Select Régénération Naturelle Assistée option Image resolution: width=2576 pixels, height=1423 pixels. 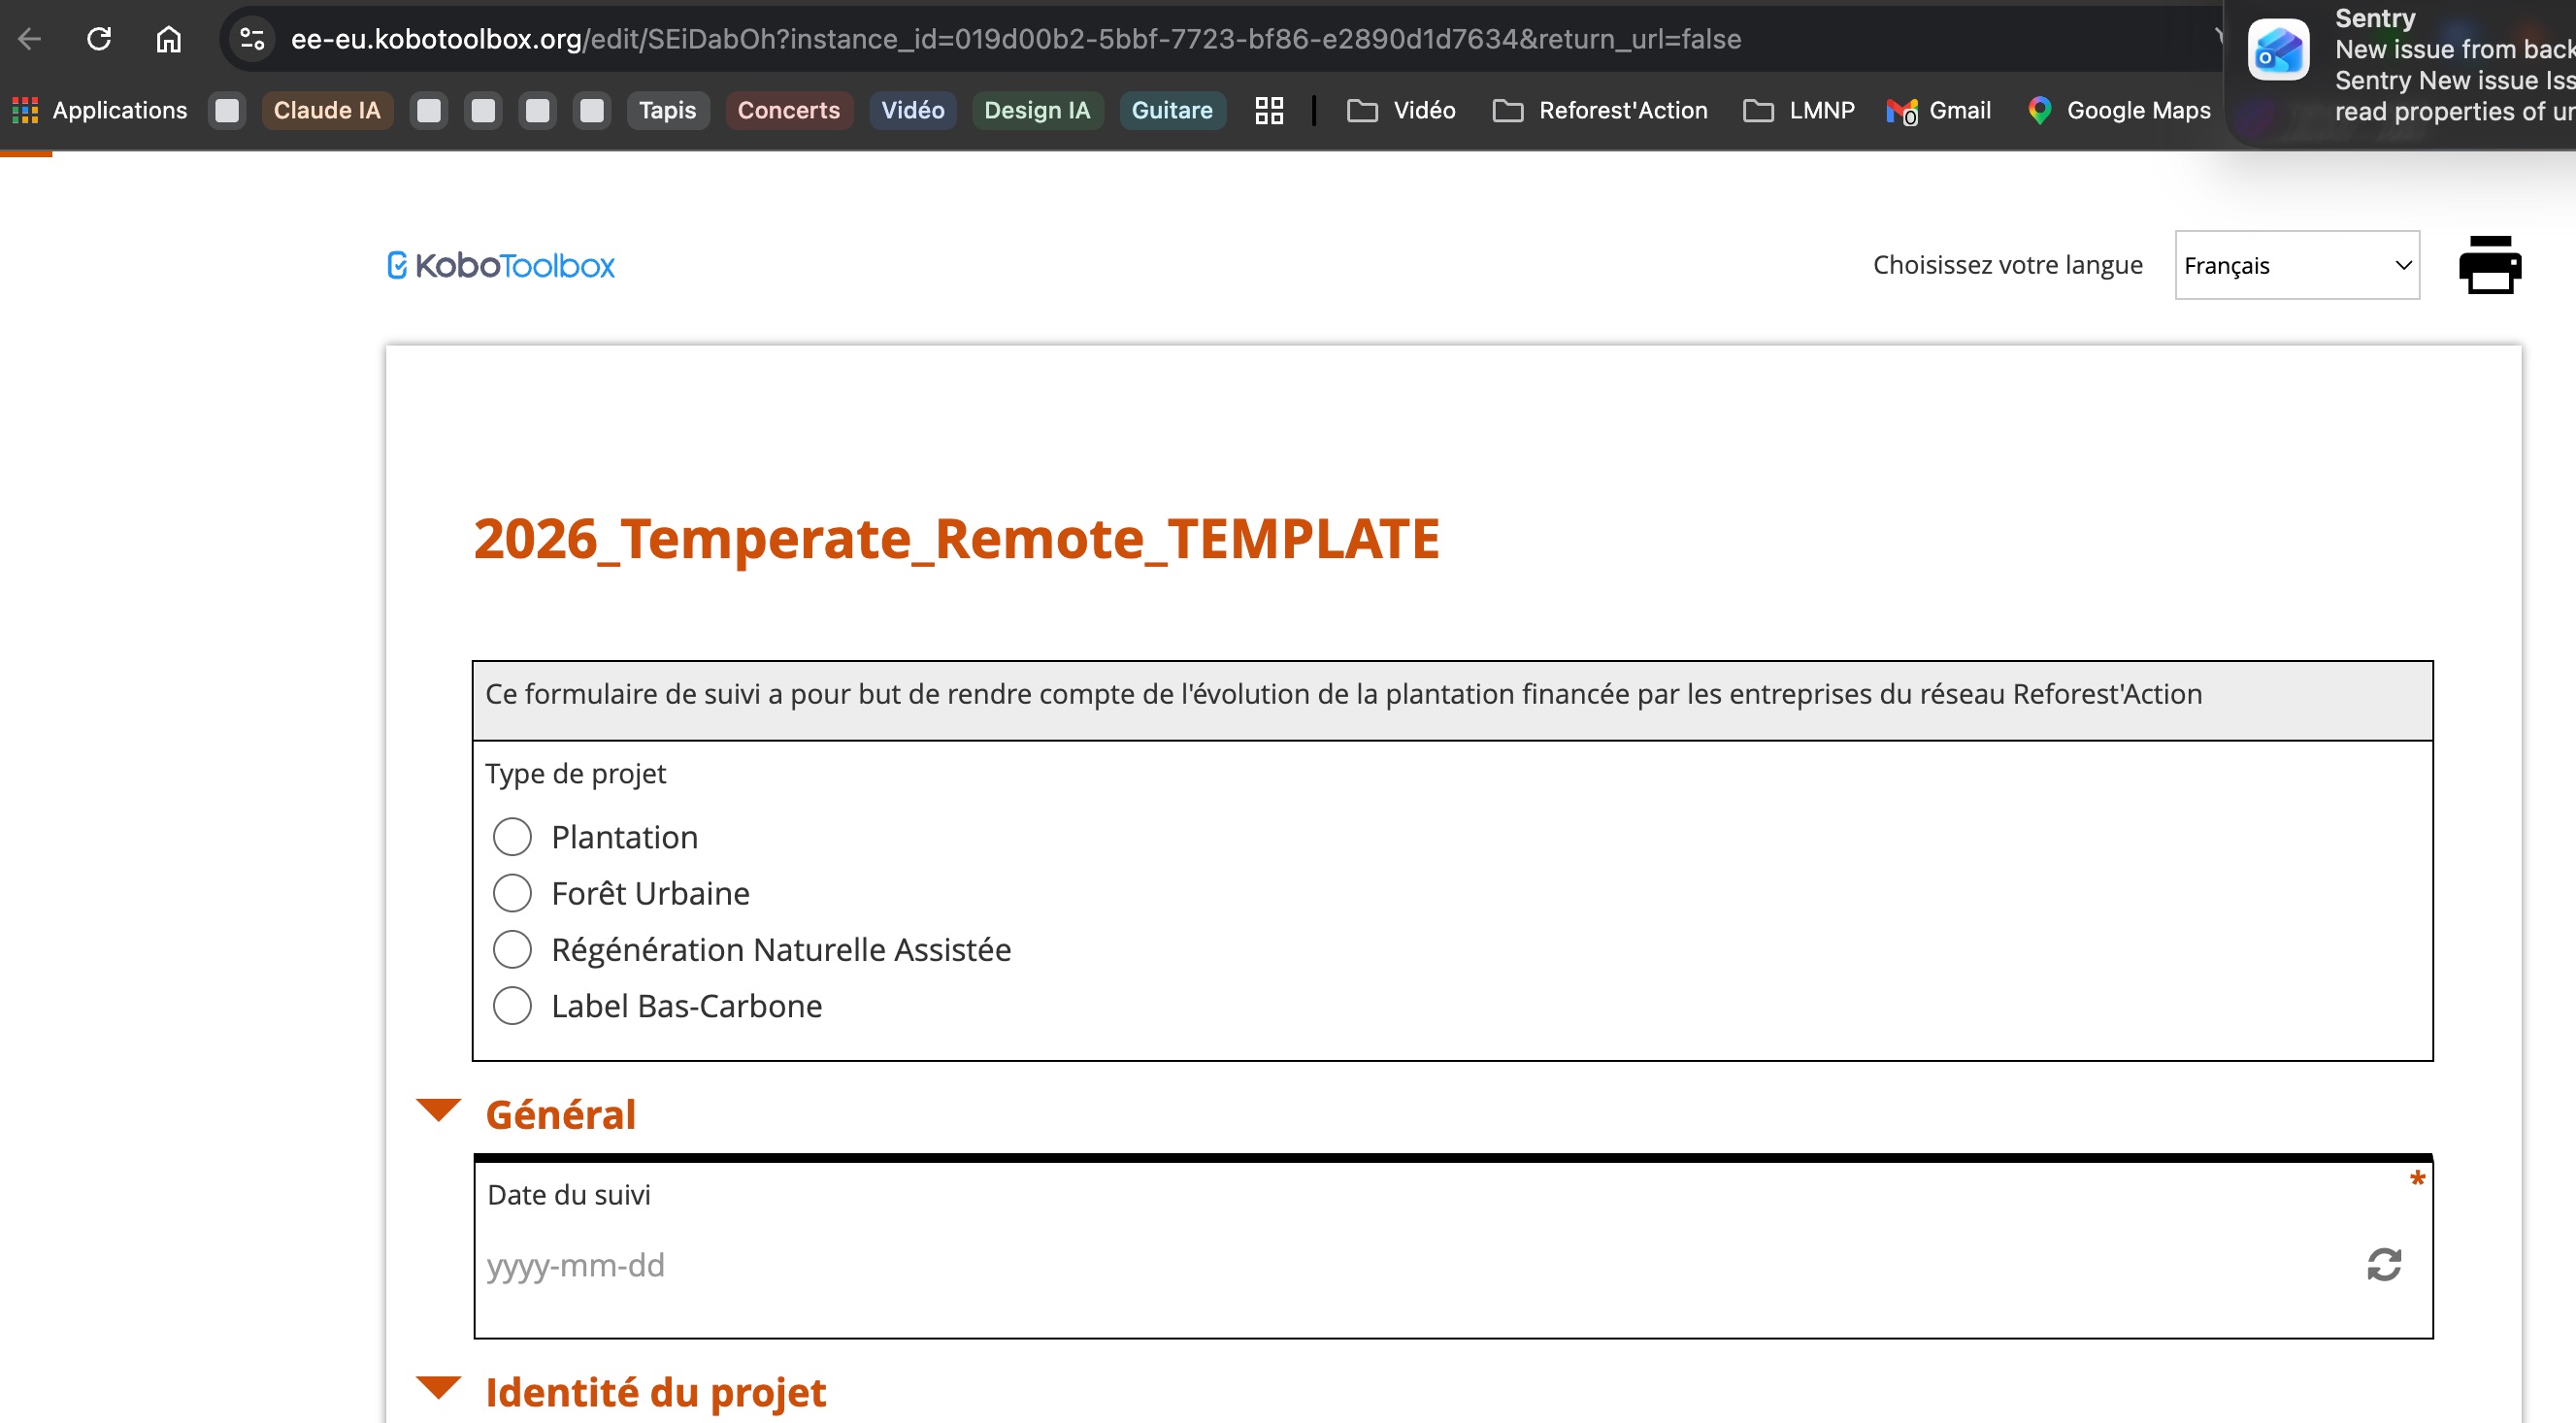512,948
